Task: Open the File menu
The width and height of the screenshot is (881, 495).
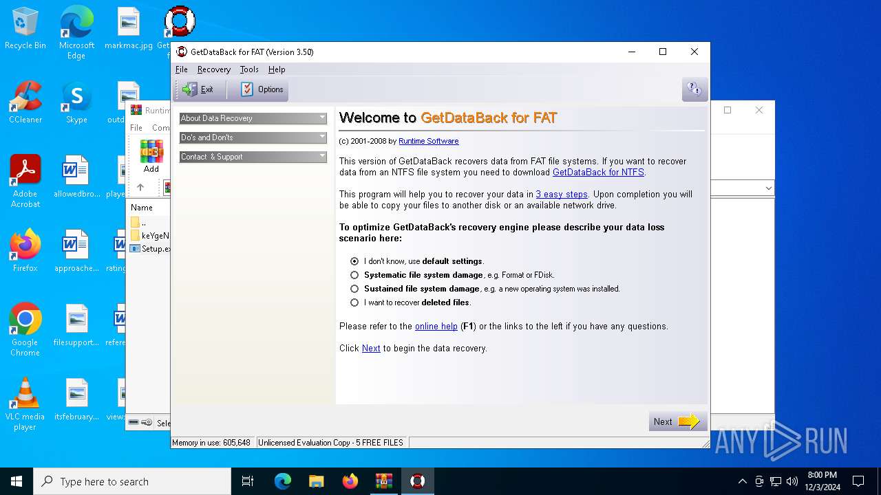Action: 182,69
